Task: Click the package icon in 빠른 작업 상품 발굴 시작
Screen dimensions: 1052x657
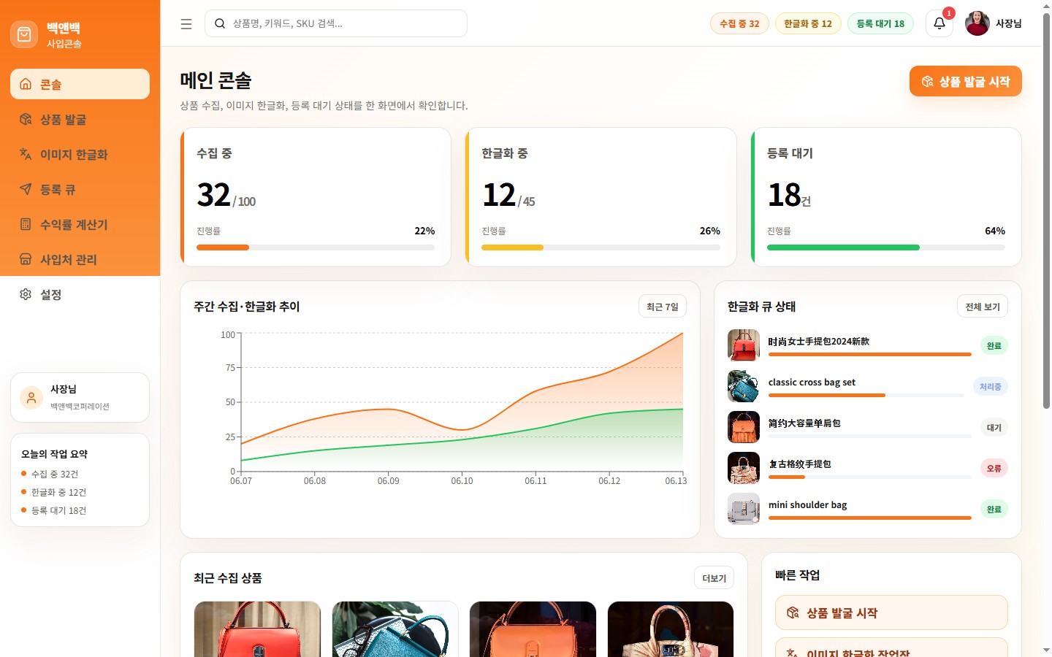Action: click(x=793, y=612)
